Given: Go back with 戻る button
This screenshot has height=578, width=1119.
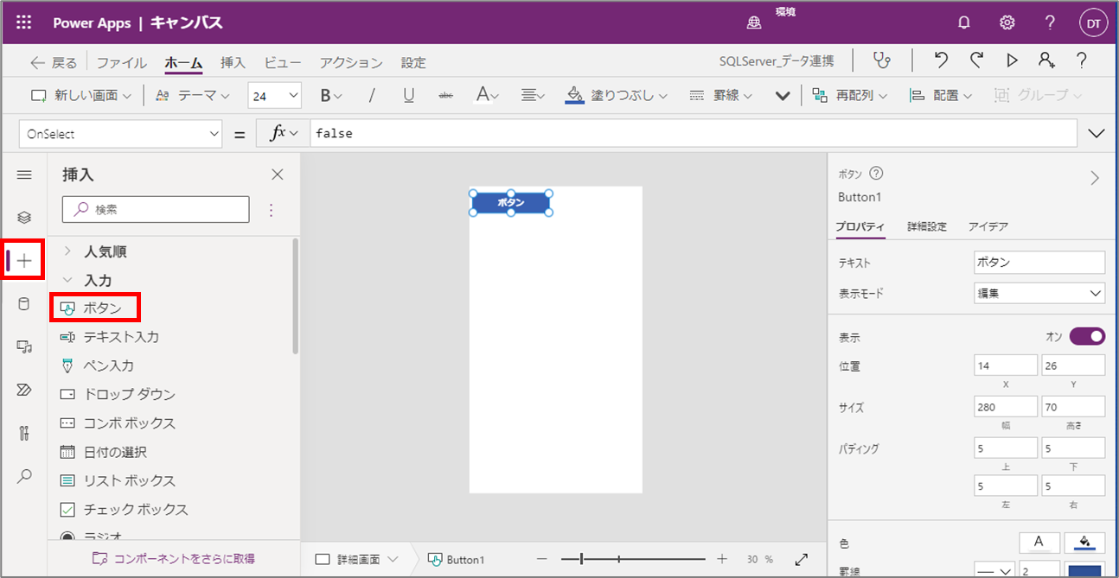Looking at the screenshot, I should coord(54,62).
